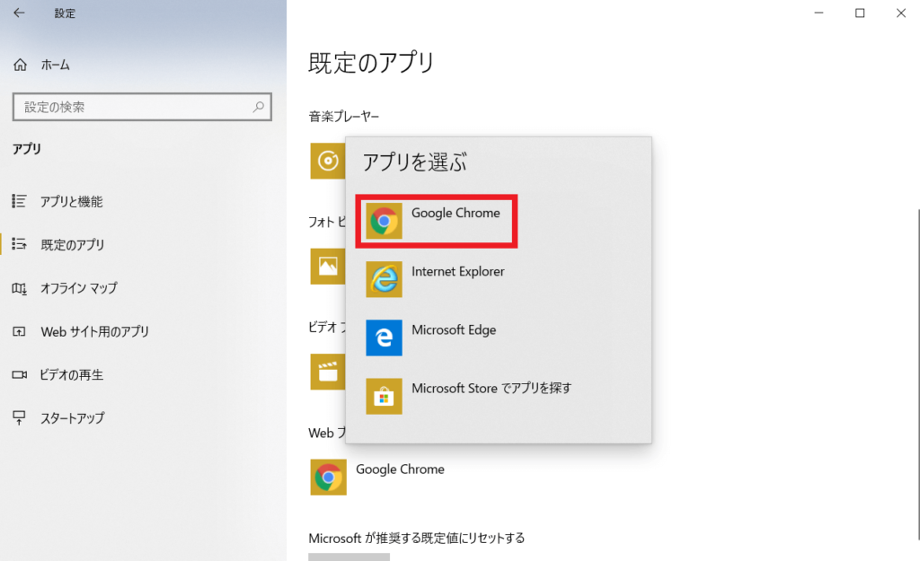Go to ホーム in the sidebar
Image resolution: width=920 pixels, height=561 pixels.
tap(54, 65)
